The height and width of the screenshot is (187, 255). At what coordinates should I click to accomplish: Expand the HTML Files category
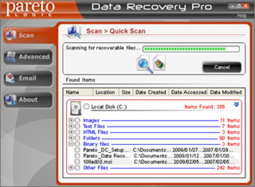(71, 132)
